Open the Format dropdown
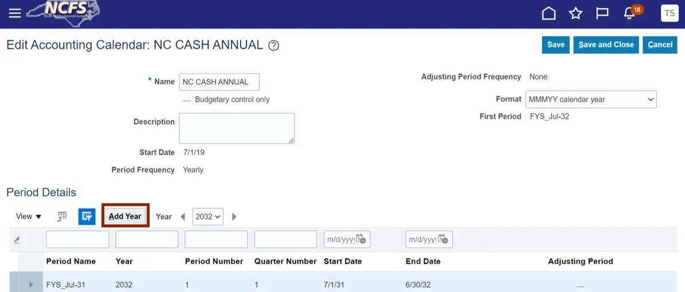This screenshot has height=292, width=685. click(591, 100)
